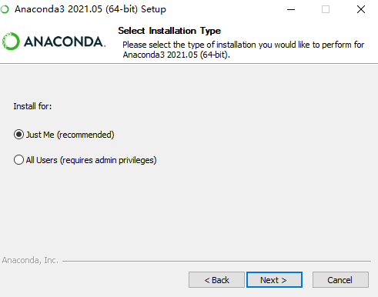Click the "Select Installation Type" heading
The image size is (378, 297).
click(x=169, y=31)
